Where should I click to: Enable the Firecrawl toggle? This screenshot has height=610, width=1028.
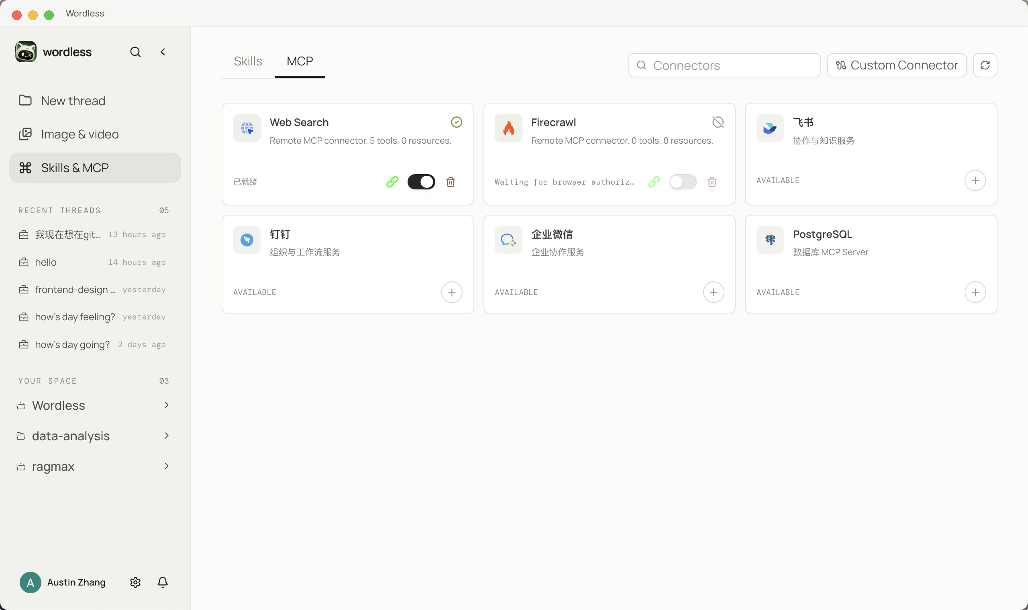click(683, 182)
